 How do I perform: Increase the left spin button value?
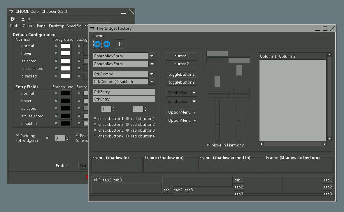coord(113,107)
